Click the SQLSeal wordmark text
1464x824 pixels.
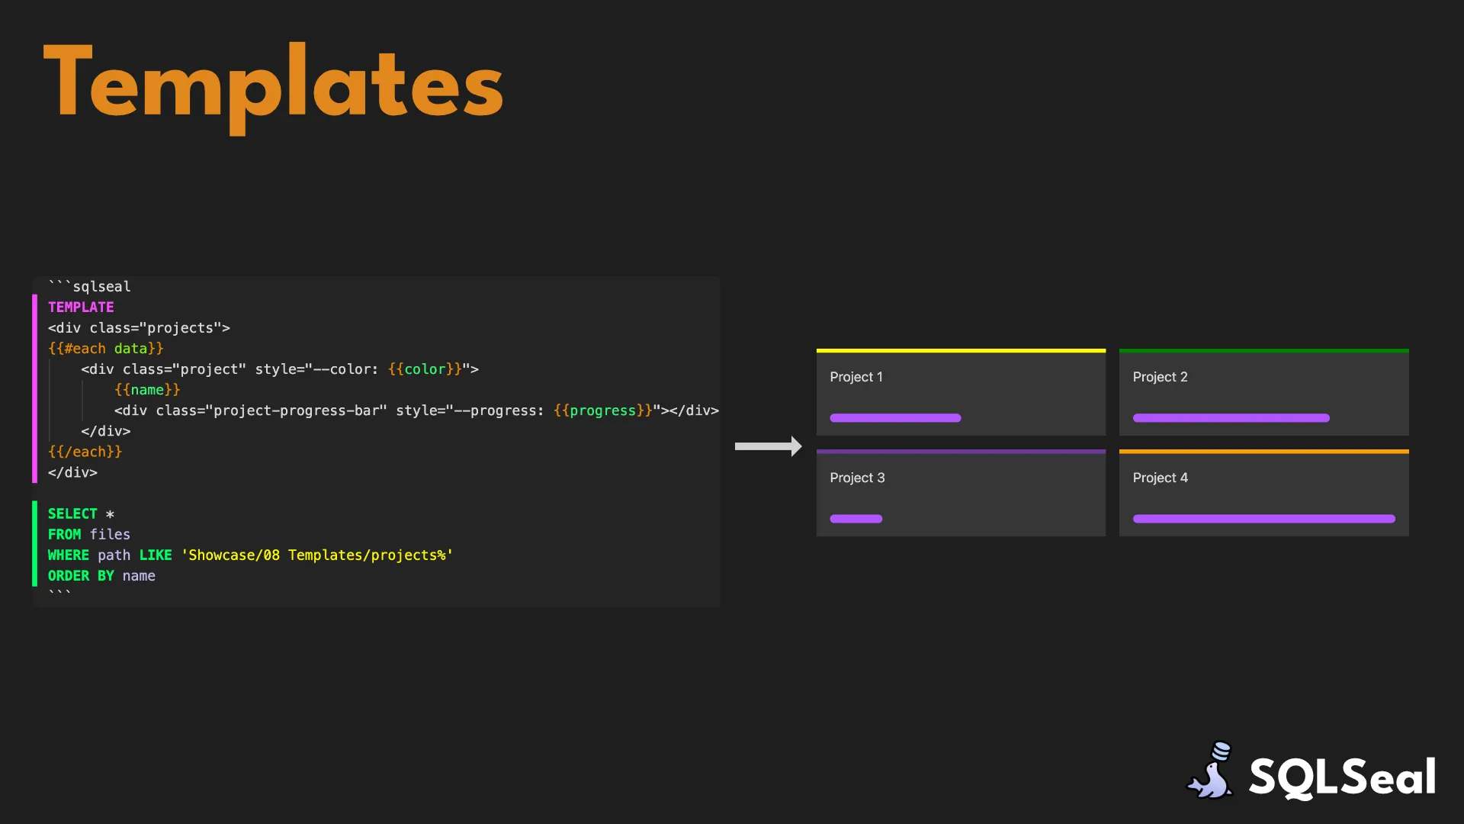1342,777
